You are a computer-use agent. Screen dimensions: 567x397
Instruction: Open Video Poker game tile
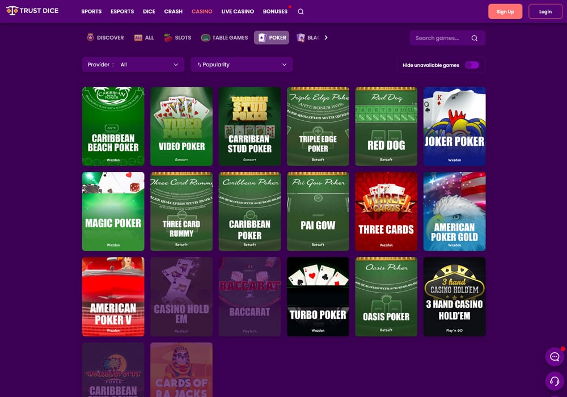[181, 126]
